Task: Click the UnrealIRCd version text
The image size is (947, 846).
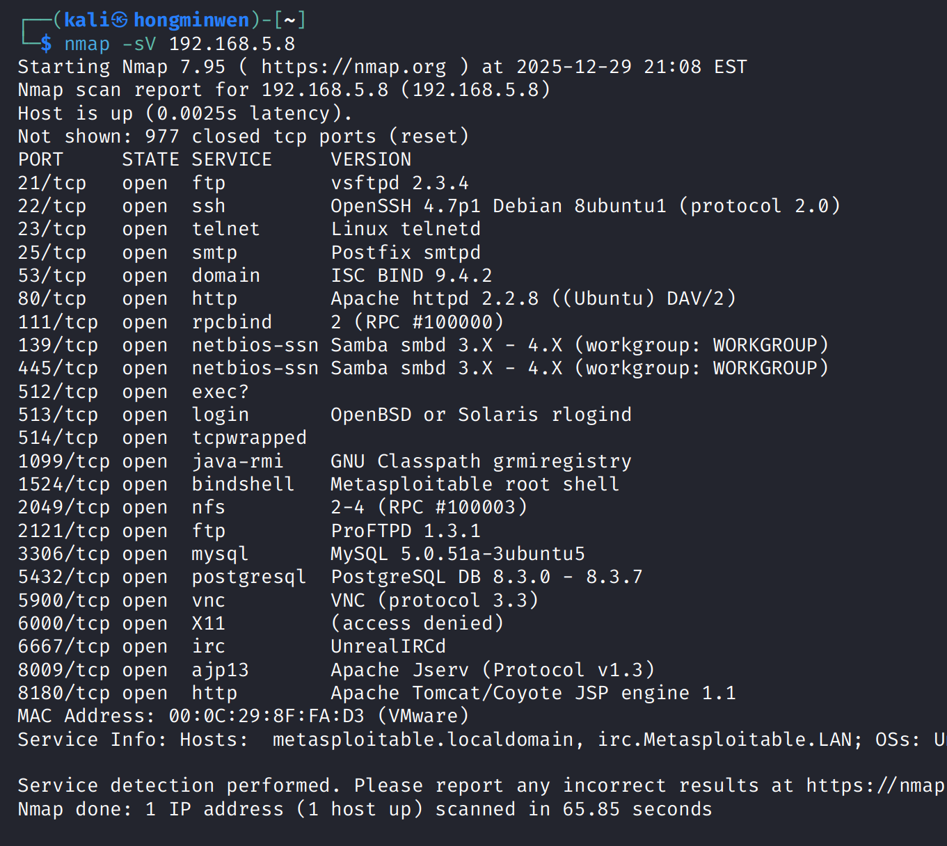Action: 388,646
